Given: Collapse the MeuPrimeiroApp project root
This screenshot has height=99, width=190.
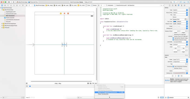Looking at the screenshot, I should (x=1, y=8).
